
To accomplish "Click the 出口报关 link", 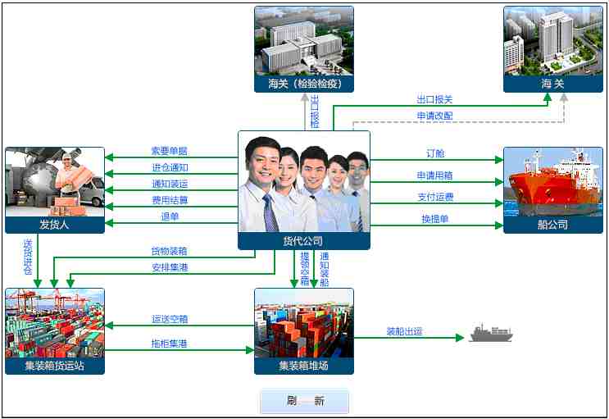I will pos(434,99).
